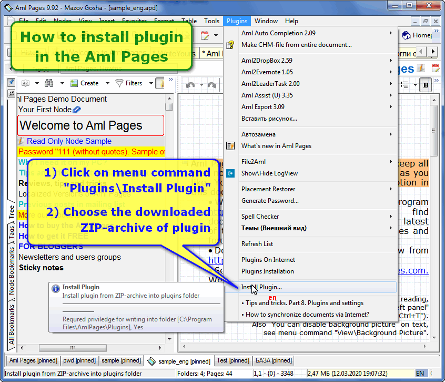Open the Tools menu
Screen dimensions: 445x382
pyautogui.click(x=211, y=21)
